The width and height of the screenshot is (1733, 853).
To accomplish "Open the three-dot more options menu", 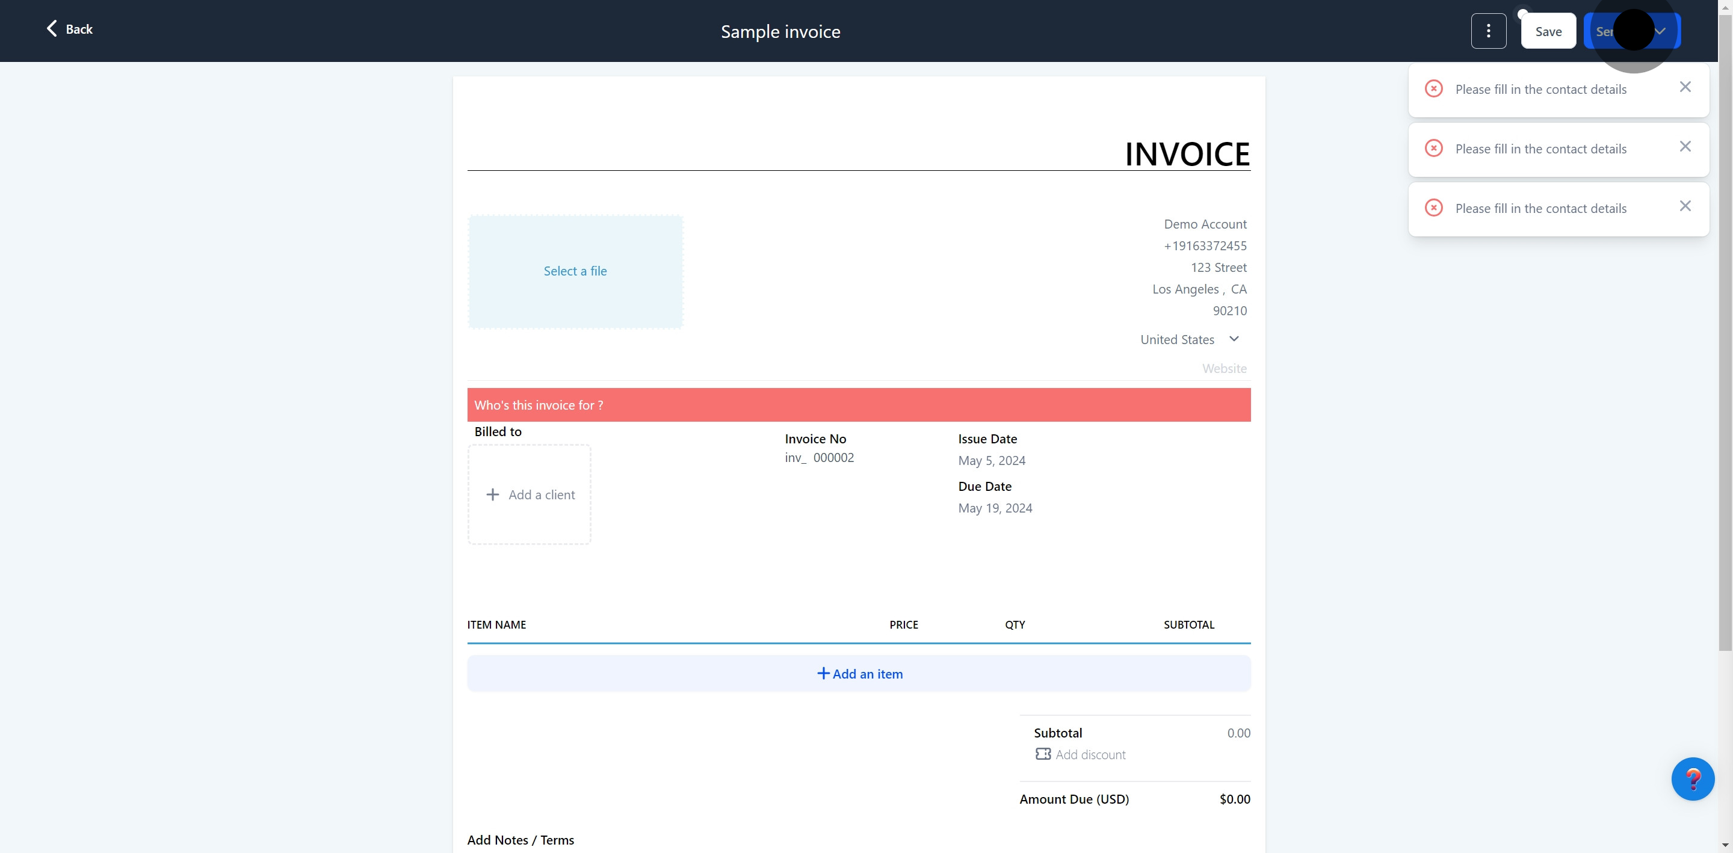I will 1488,31.
